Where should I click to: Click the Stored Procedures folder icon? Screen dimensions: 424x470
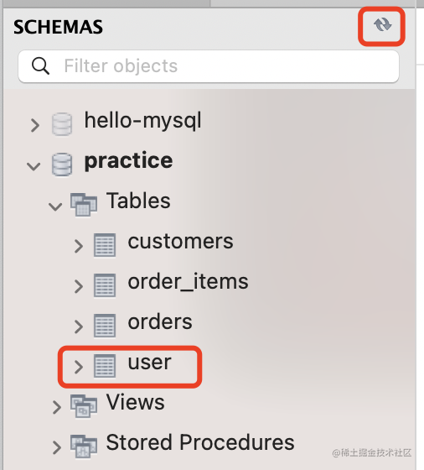84,446
